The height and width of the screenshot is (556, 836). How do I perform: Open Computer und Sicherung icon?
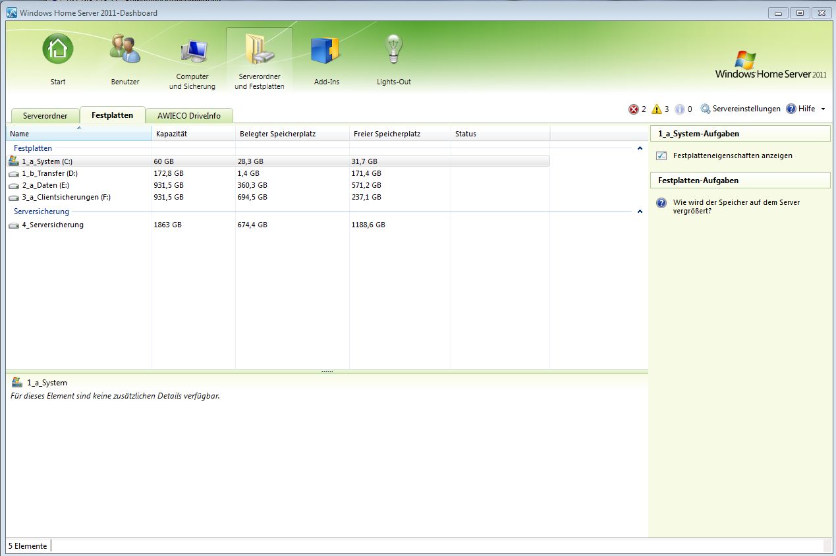tap(192, 51)
